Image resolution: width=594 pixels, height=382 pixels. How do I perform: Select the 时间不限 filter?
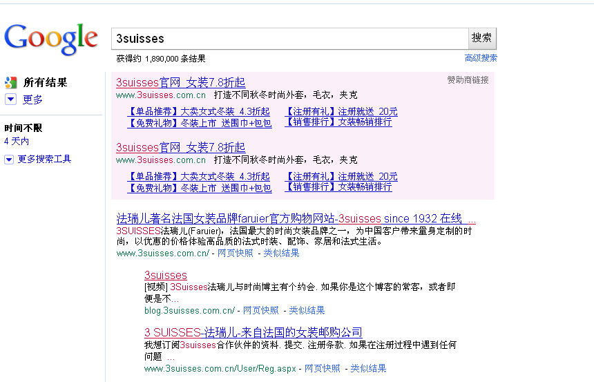23,128
